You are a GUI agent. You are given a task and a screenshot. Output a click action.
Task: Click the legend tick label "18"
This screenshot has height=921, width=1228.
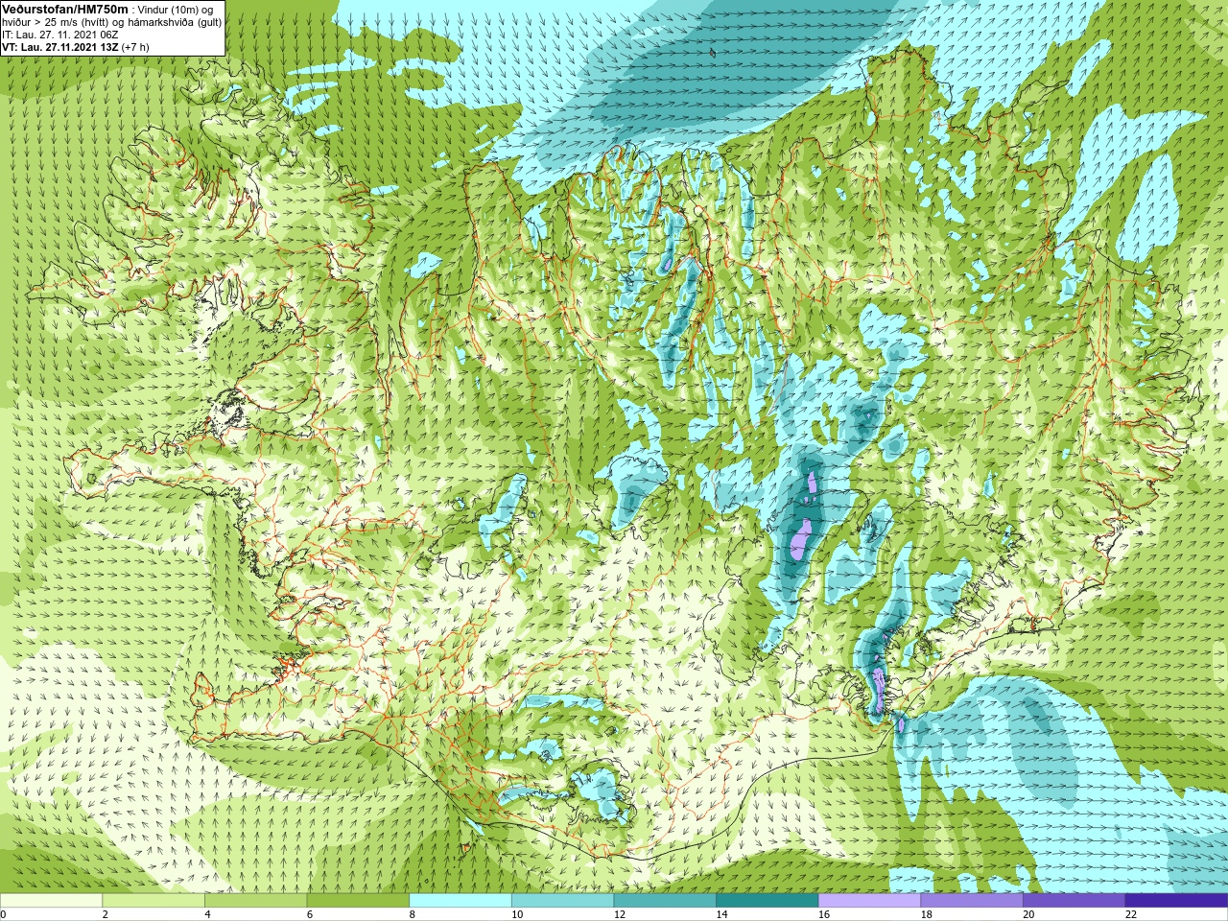(x=926, y=914)
